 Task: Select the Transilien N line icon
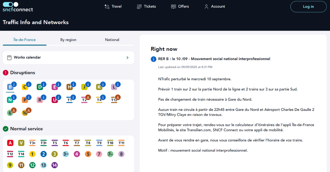pyautogui.click(x=10, y=100)
